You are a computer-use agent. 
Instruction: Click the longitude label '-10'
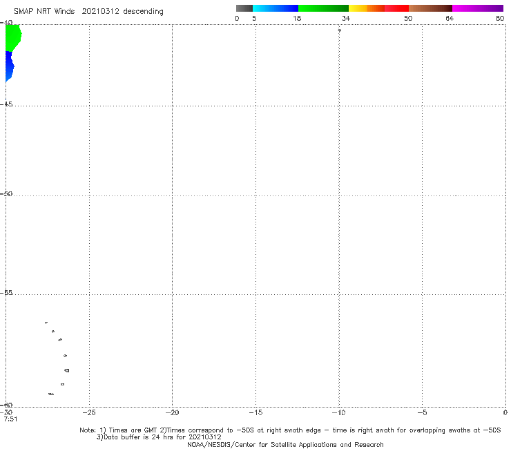(x=338, y=413)
